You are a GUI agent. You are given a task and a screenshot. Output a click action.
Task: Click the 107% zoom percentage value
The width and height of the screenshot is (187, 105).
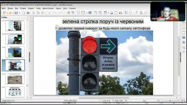coord(183,101)
